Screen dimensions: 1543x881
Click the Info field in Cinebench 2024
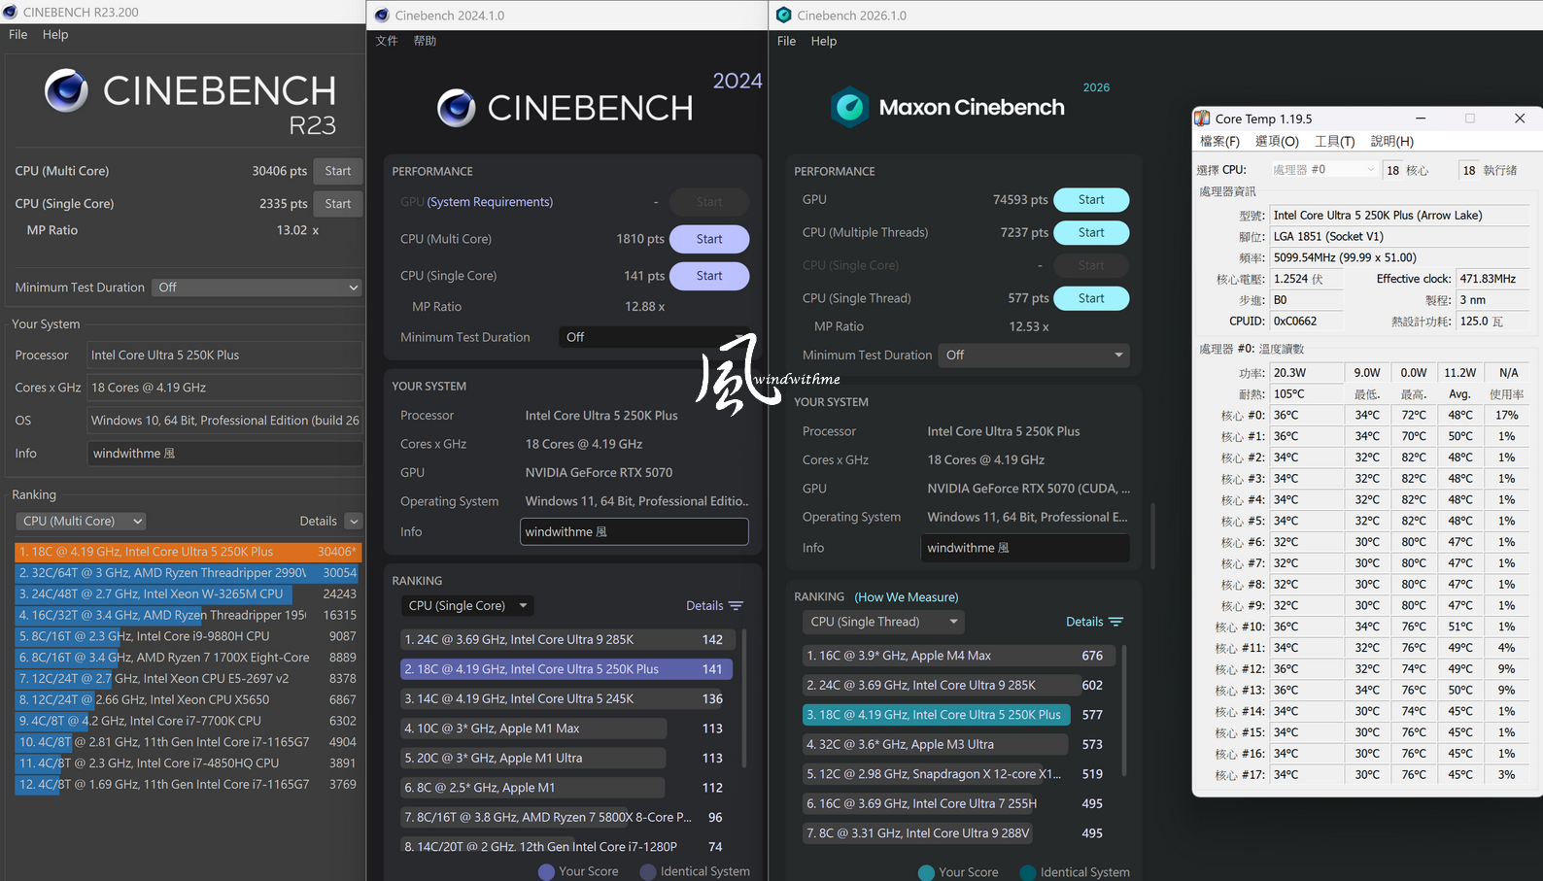pyautogui.click(x=634, y=532)
